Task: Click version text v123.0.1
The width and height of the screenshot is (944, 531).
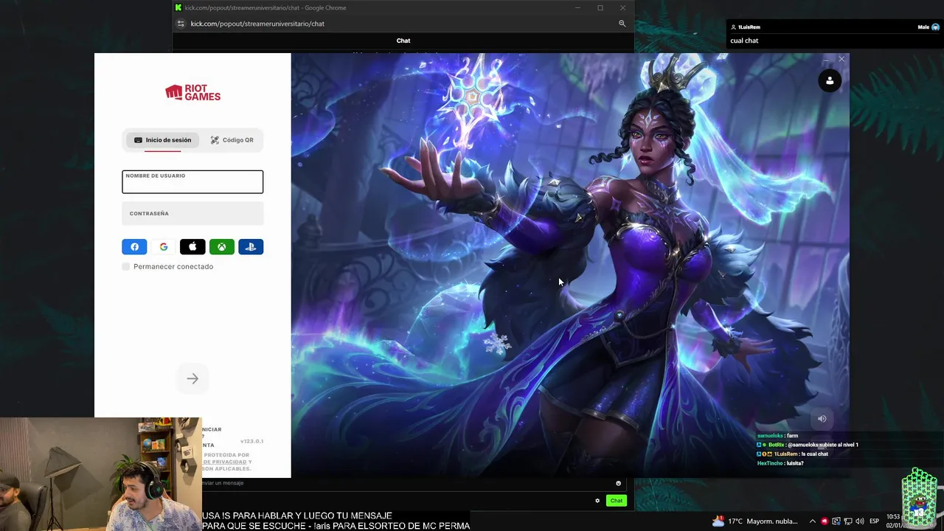Action: 252,441
